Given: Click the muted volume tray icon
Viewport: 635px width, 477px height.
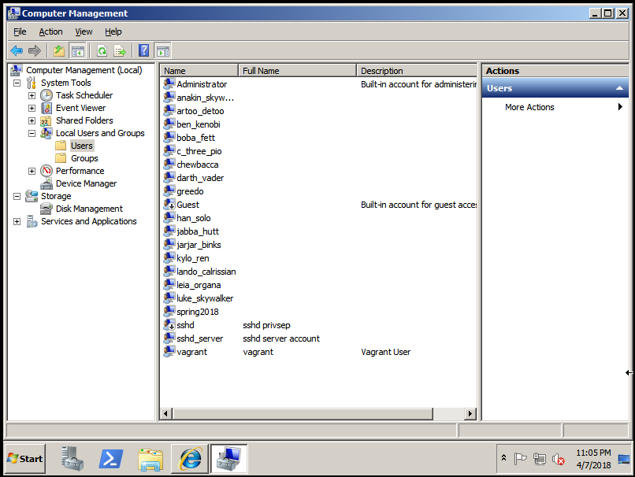Looking at the screenshot, I should click(559, 459).
